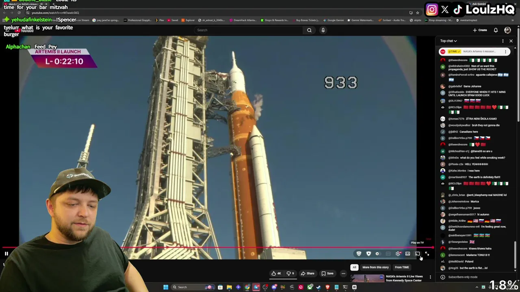
Task: Open Steam from the taskbar
Action: tap(318, 287)
